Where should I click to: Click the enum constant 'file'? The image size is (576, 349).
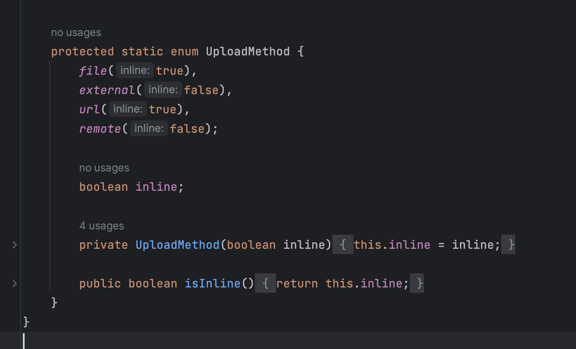[93, 71]
